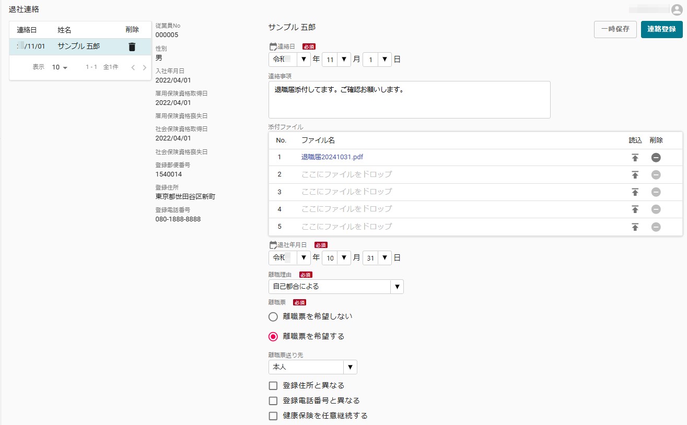Click the employee number 000005
Viewport: 687px width, 425px height.
[167, 35]
